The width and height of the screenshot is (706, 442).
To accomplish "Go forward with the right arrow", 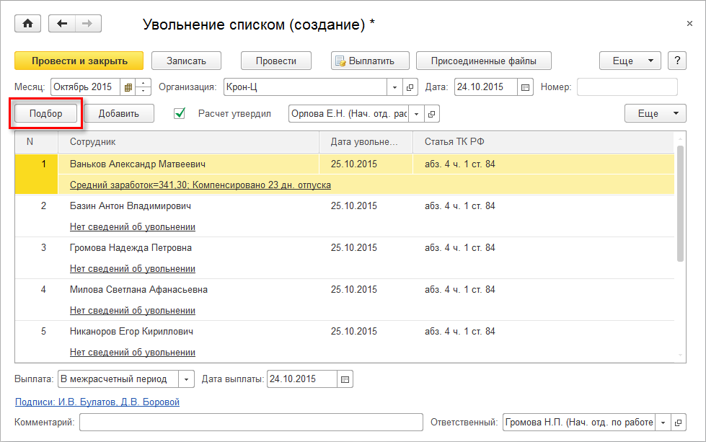I will click(x=87, y=24).
